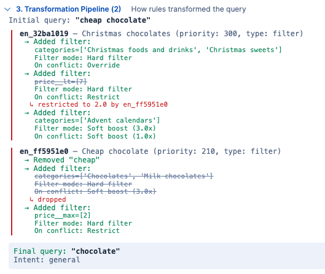The width and height of the screenshot is (325, 274).
Task: Click the Final query "chocolate" line
Action: [x=66, y=251]
